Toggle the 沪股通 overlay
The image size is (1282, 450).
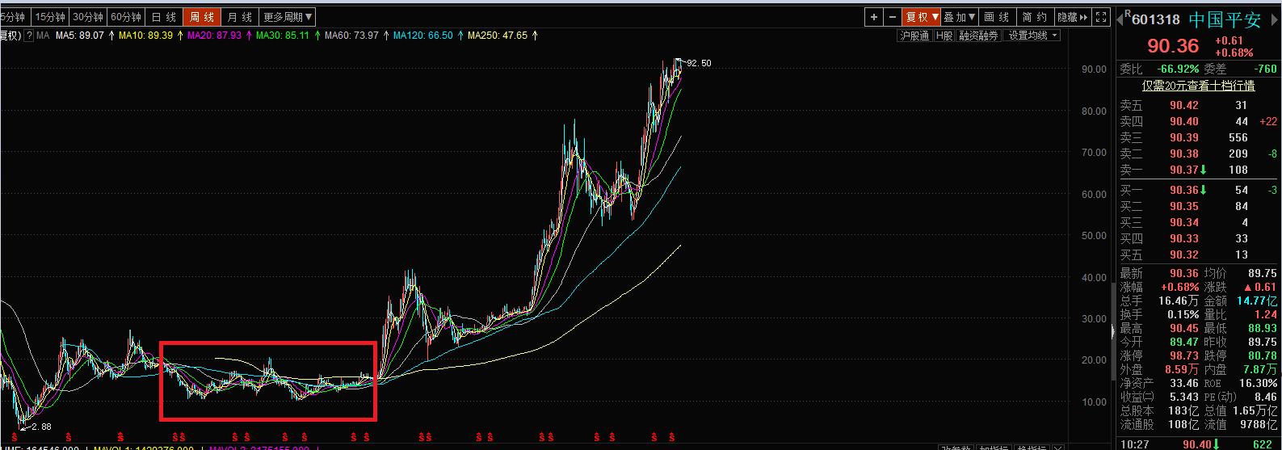point(915,36)
